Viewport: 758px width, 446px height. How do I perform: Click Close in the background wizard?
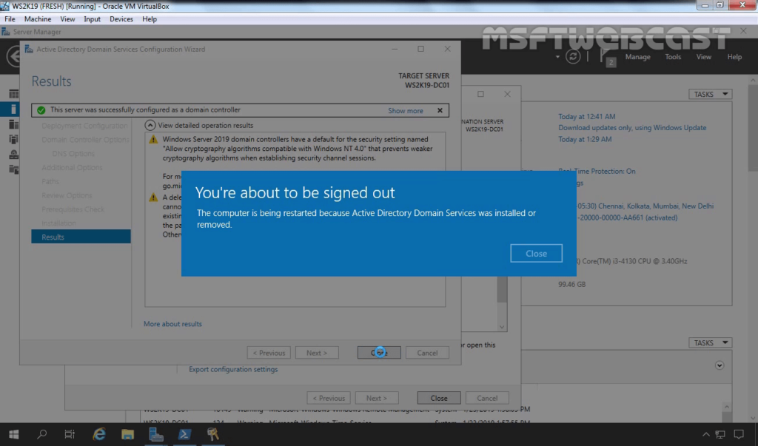pos(439,398)
